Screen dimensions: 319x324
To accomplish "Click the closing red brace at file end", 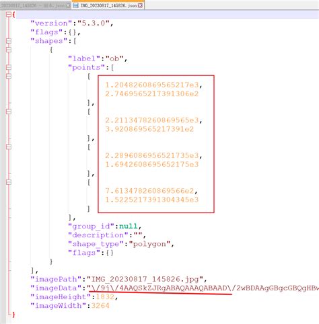I will click(x=13, y=315).
